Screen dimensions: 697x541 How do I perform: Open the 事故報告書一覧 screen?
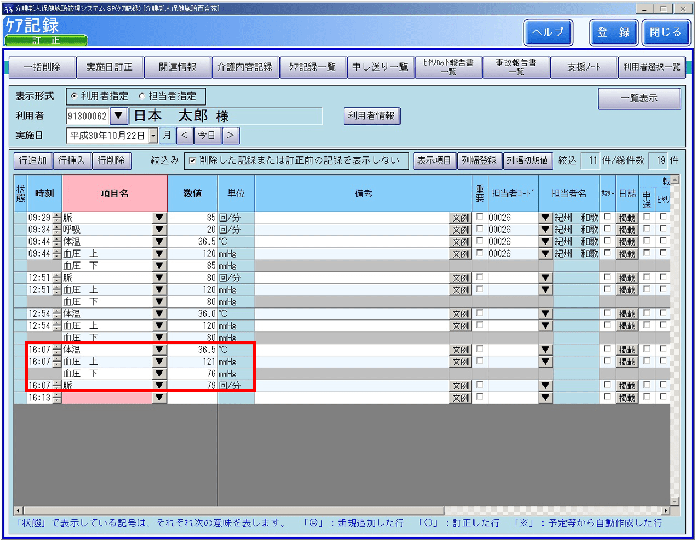pos(516,67)
